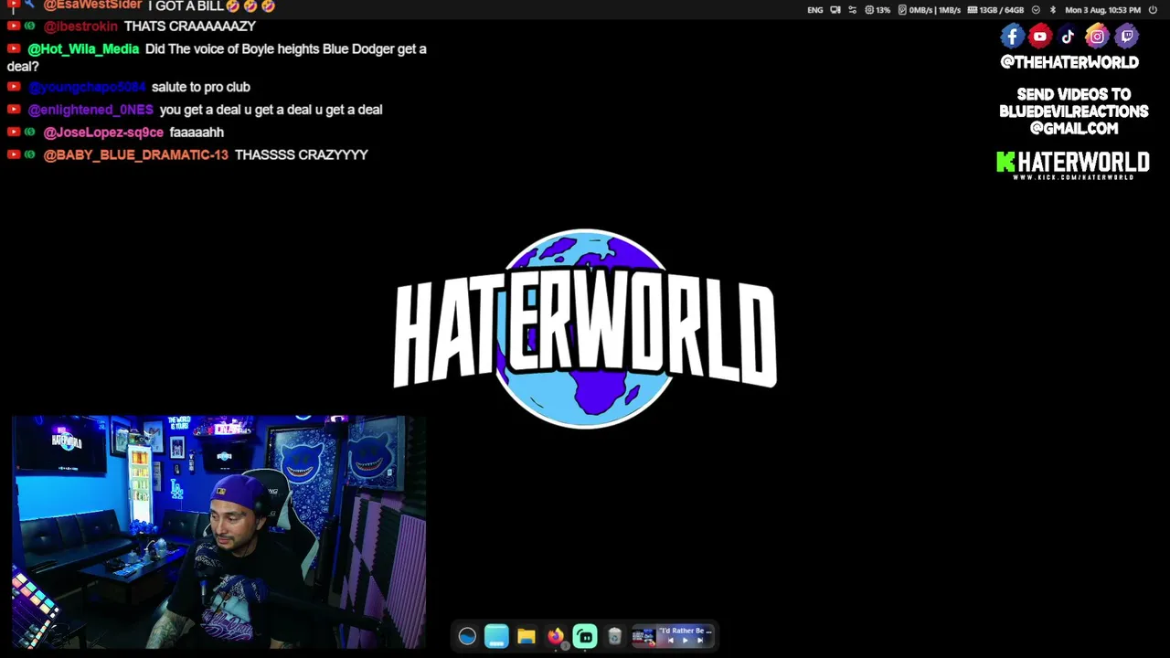Click YouTube badge beside @BABY_BLUE_DRAMATIC-13

(14, 154)
